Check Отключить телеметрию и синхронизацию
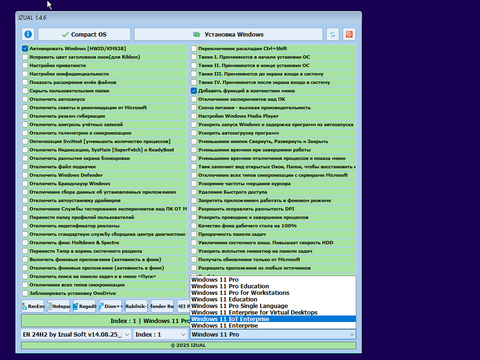480x360 pixels. [x=25, y=133]
